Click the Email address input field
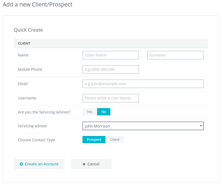 pyautogui.click(x=143, y=84)
